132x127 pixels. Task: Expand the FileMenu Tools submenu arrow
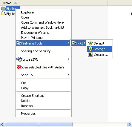tap(68, 43)
